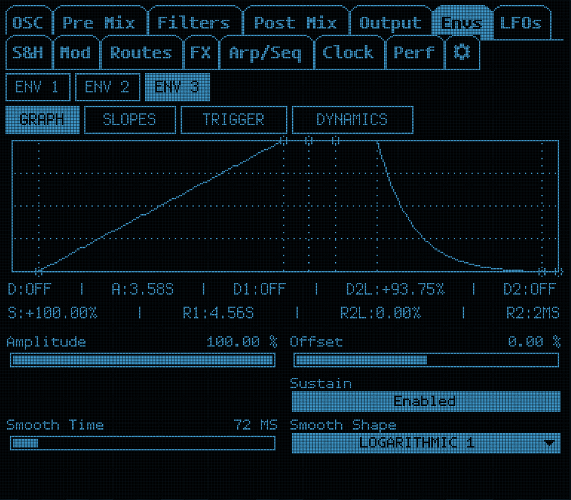
Task: Select the Clock tab
Action: [349, 53]
